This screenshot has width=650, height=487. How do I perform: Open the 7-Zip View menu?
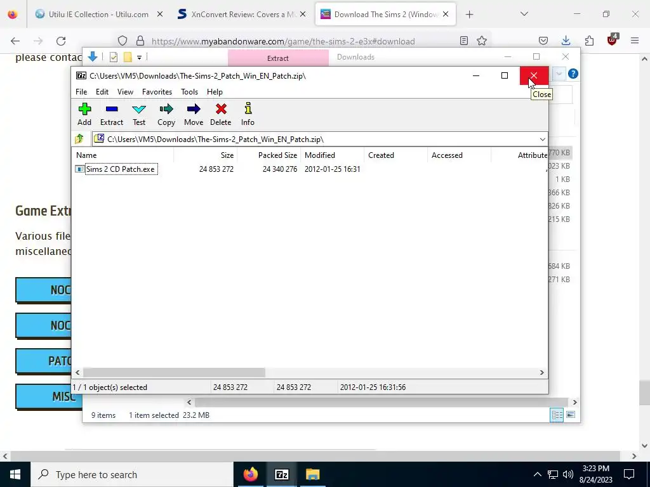point(125,92)
